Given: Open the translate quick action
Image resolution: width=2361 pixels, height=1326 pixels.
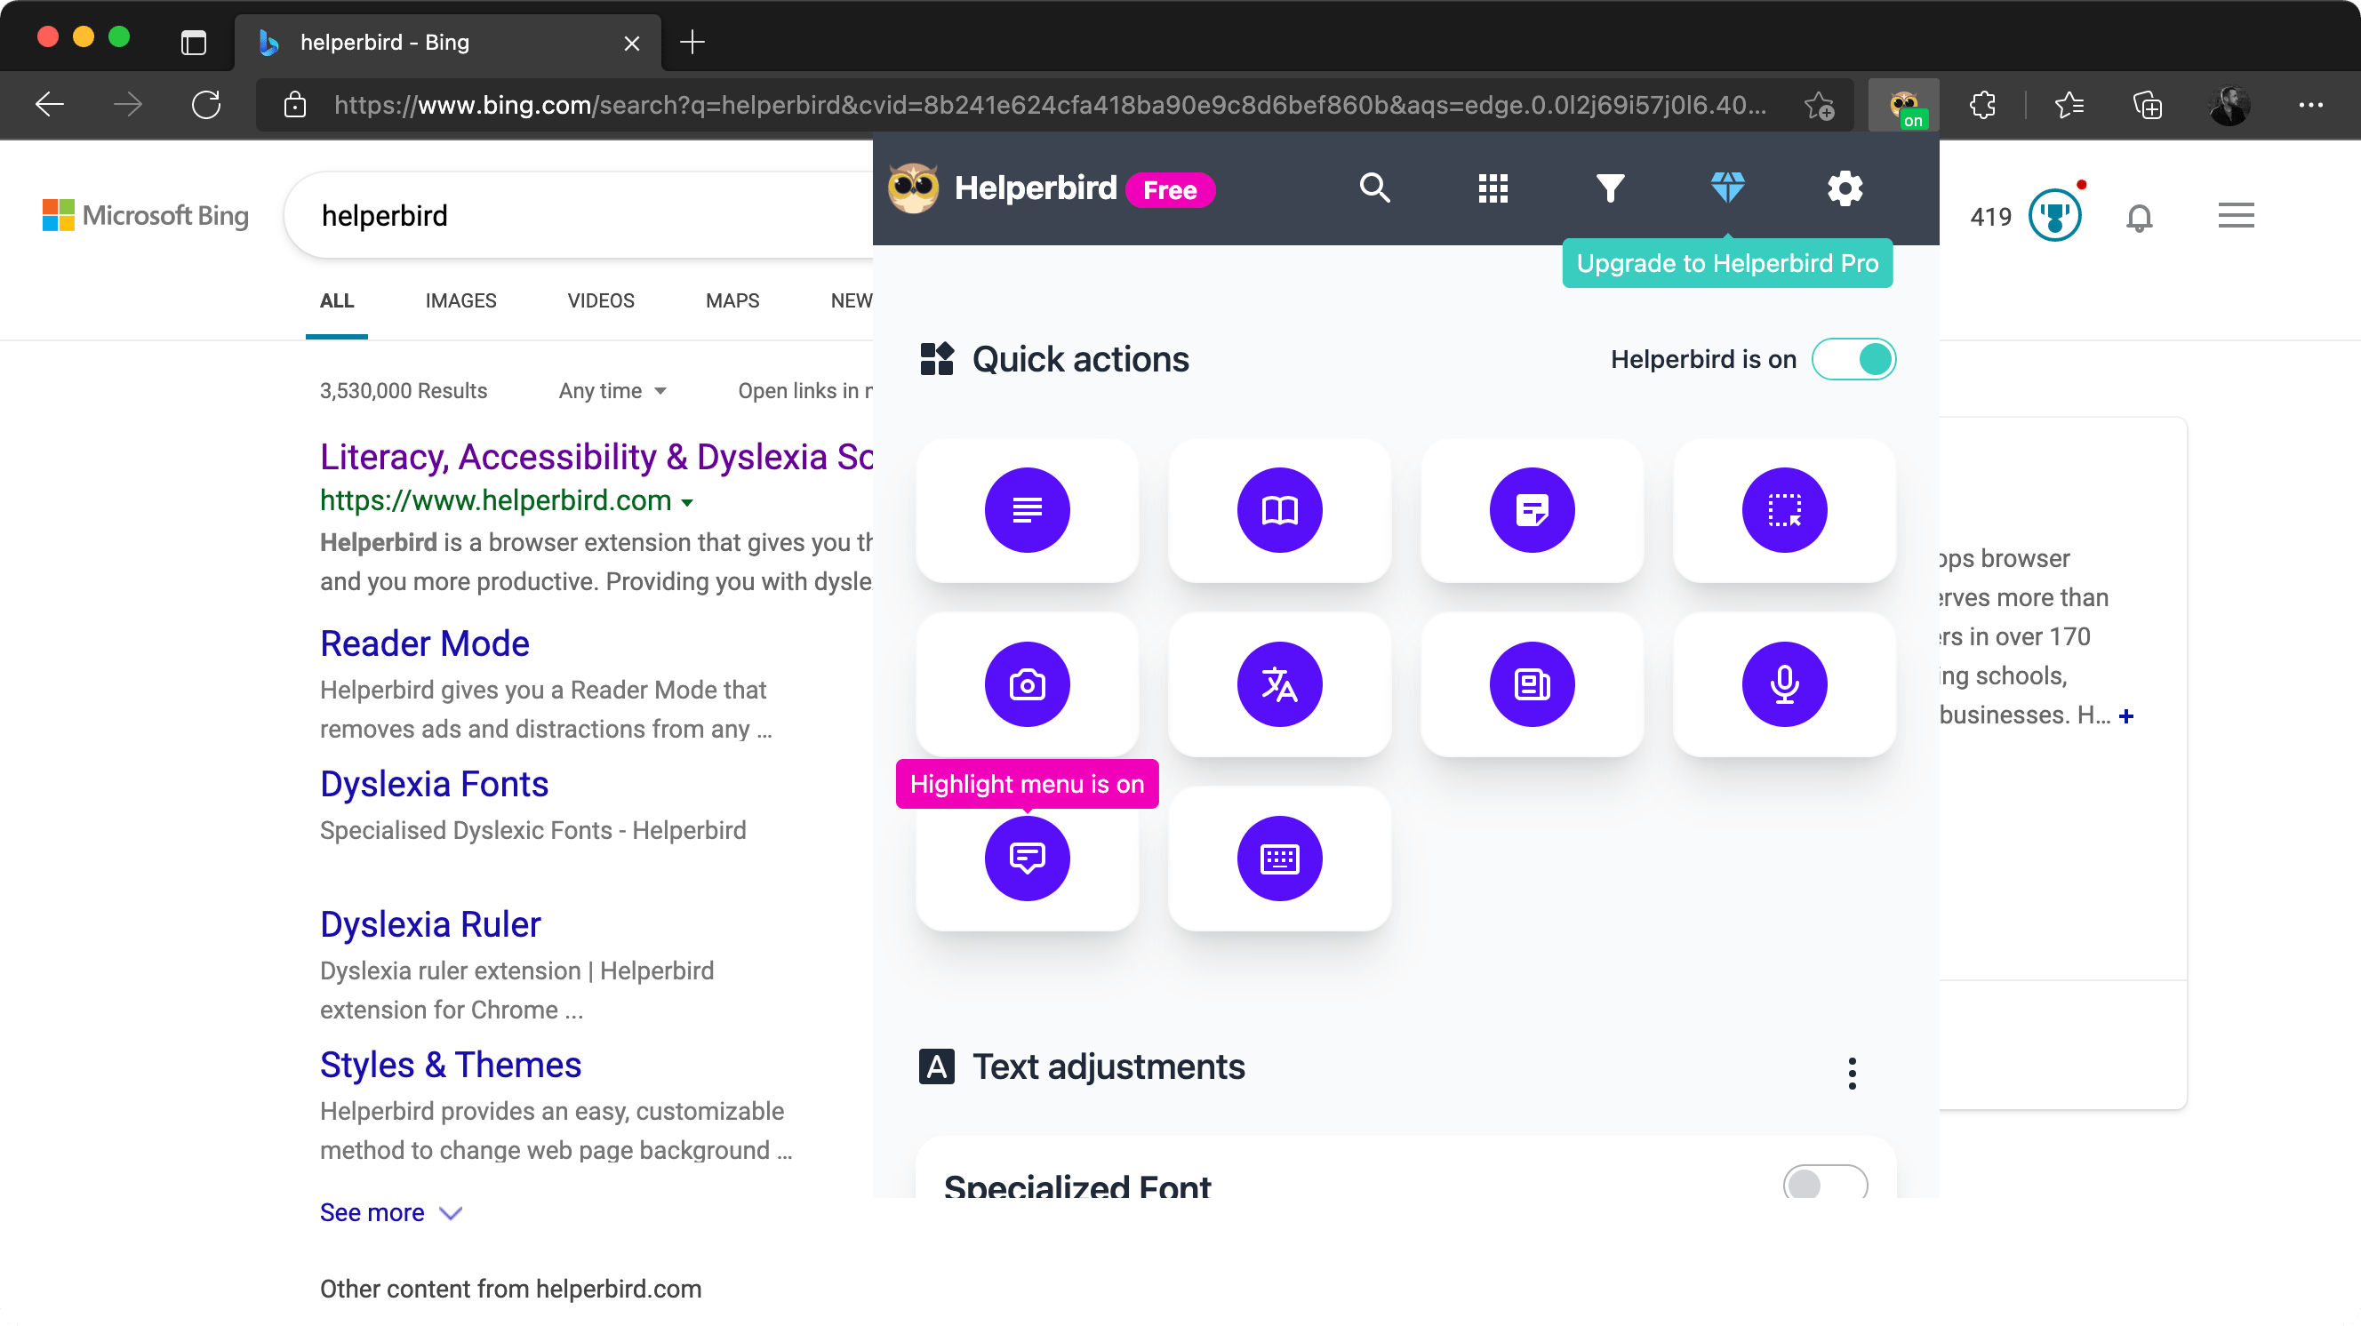Looking at the screenshot, I should (1278, 684).
